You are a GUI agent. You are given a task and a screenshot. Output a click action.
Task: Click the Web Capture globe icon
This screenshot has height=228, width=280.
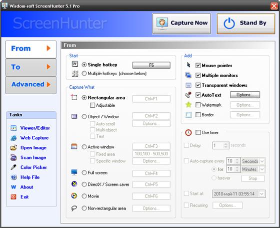tap(13, 138)
